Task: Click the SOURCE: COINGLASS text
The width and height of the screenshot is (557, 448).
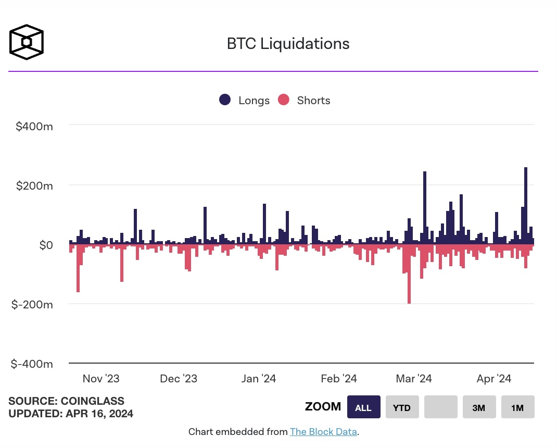Action: click(66, 401)
